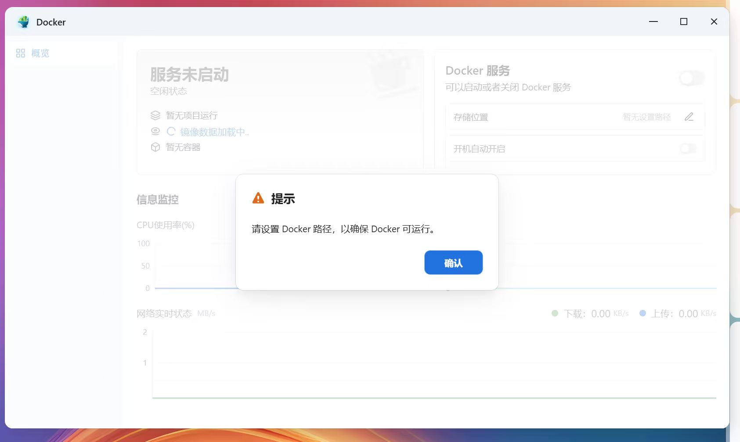Click the 空闲状态 status text
This screenshot has height=442, width=740.
pos(169,91)
